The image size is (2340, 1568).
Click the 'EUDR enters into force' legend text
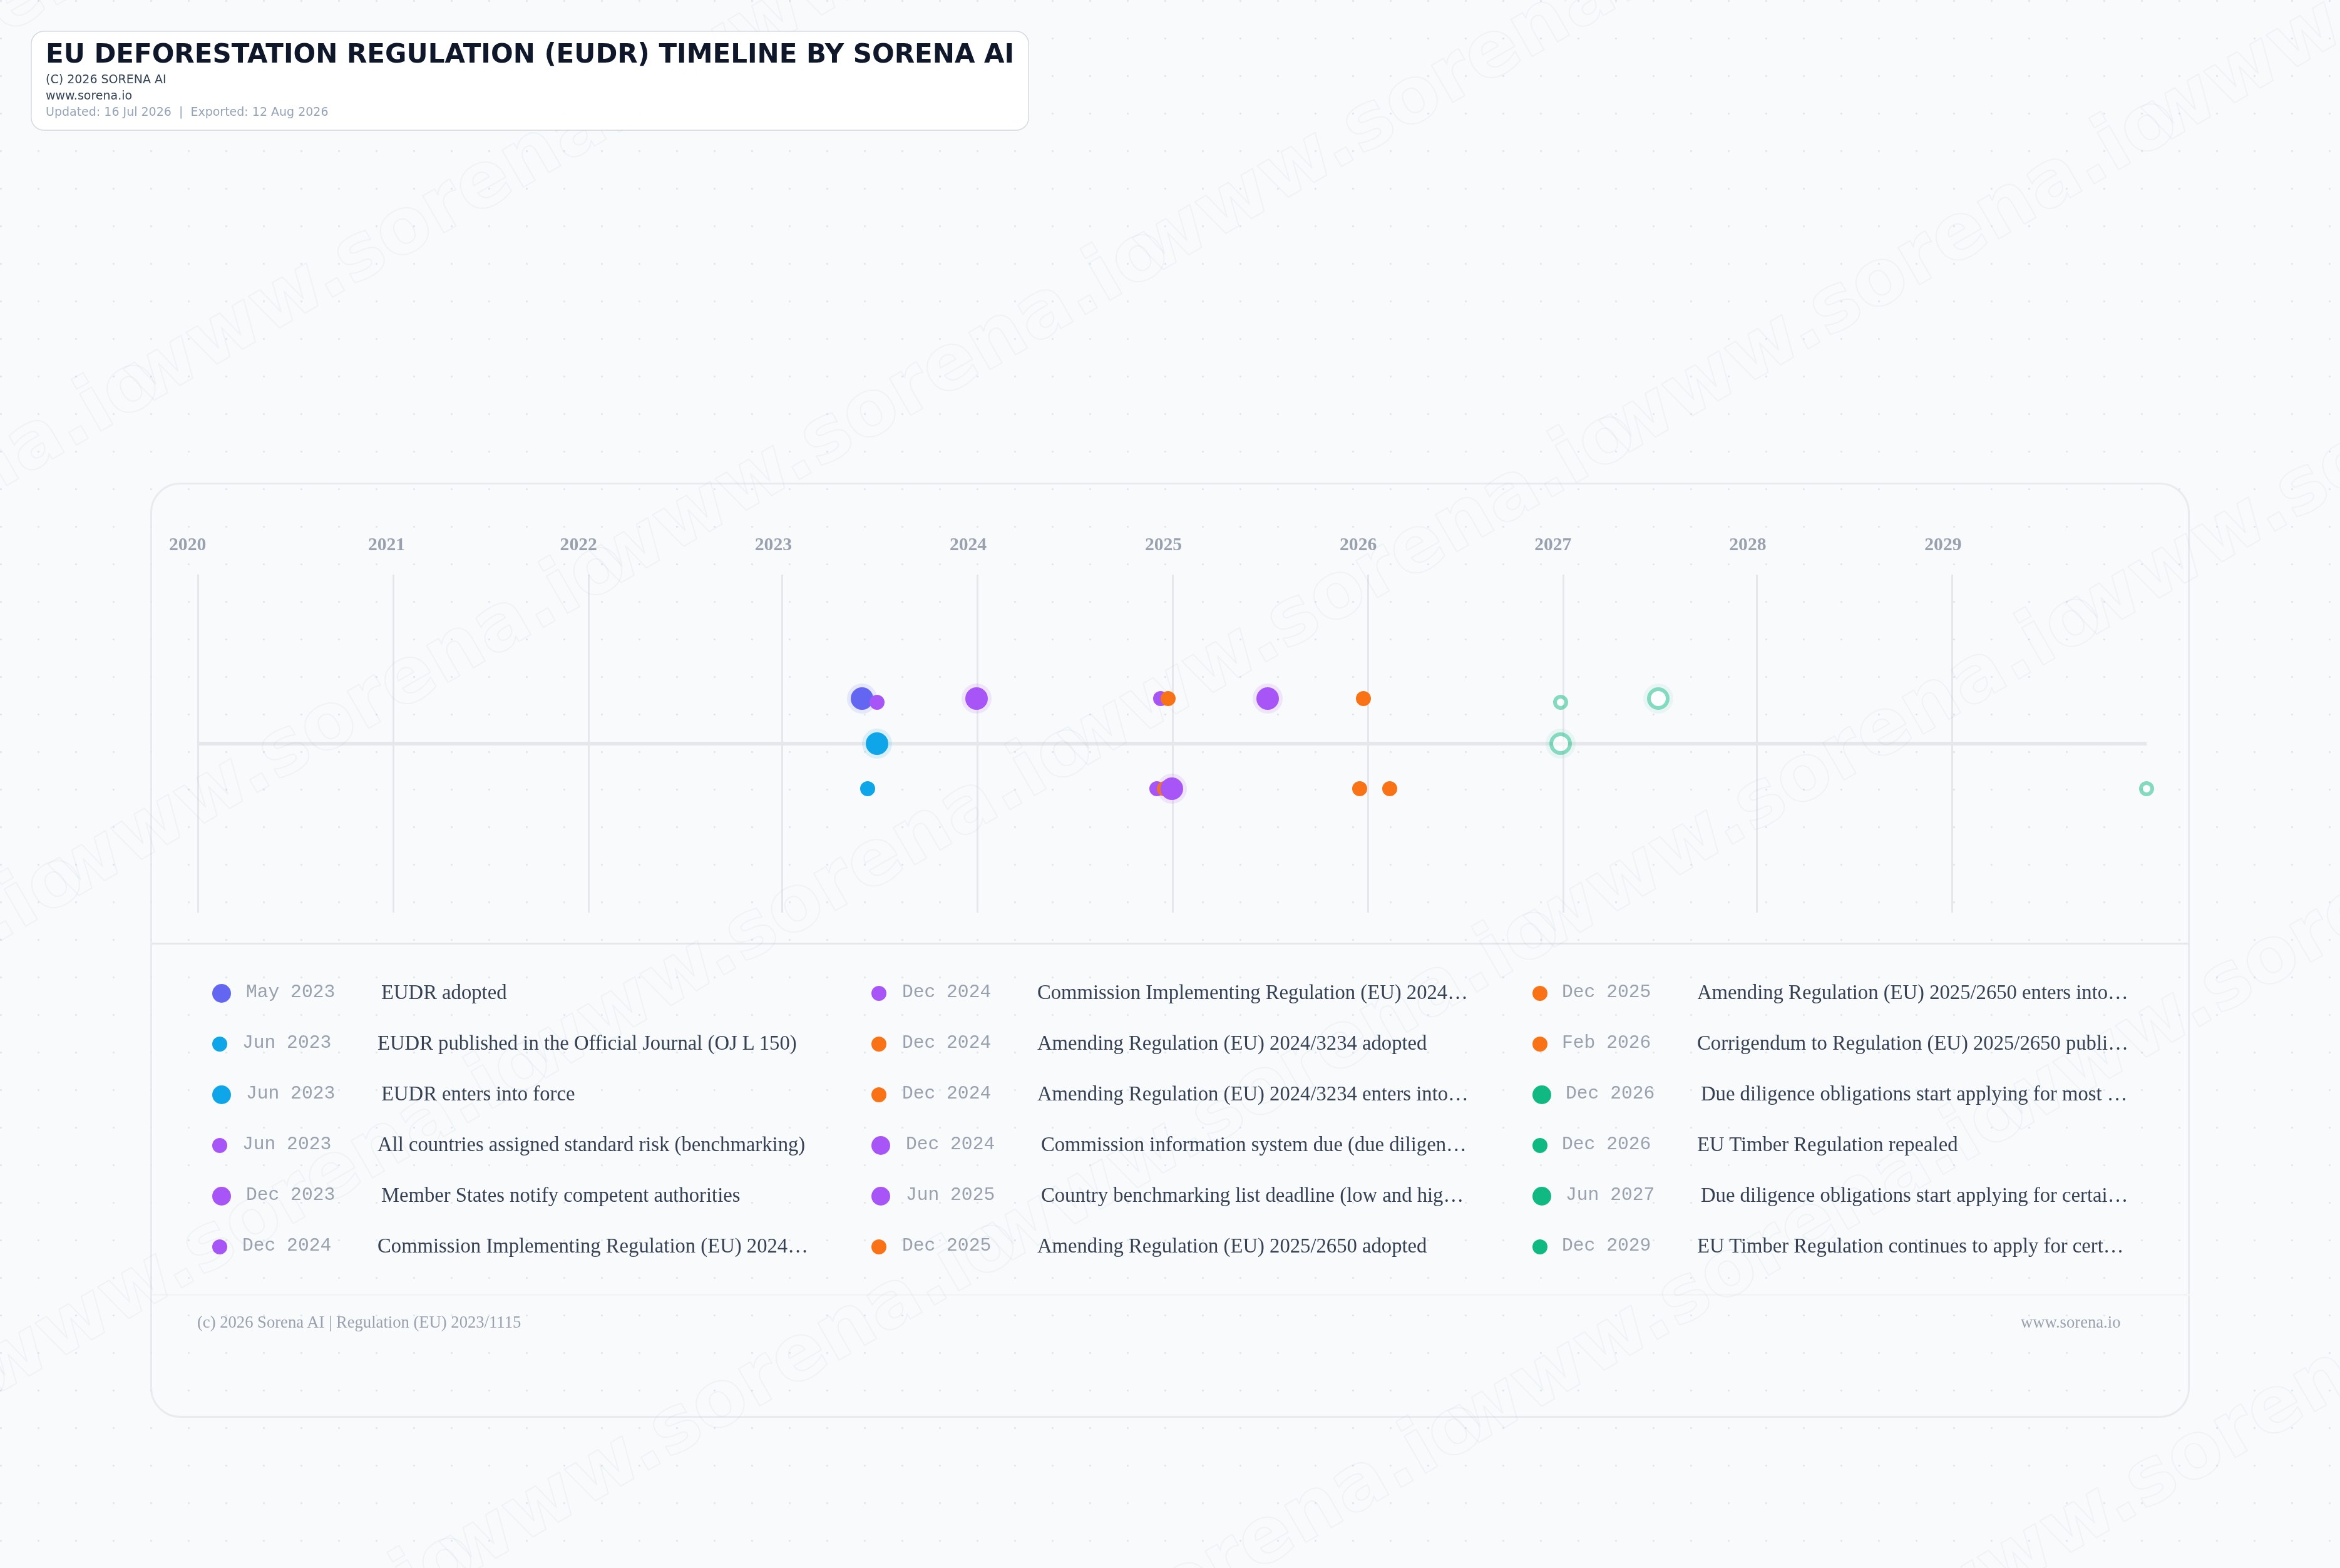478,1093
